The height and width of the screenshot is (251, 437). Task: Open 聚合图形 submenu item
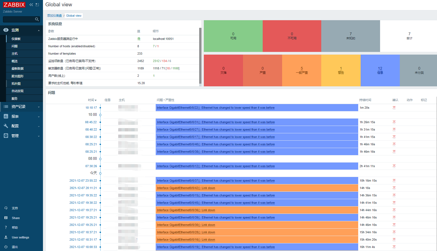(18, 76)
